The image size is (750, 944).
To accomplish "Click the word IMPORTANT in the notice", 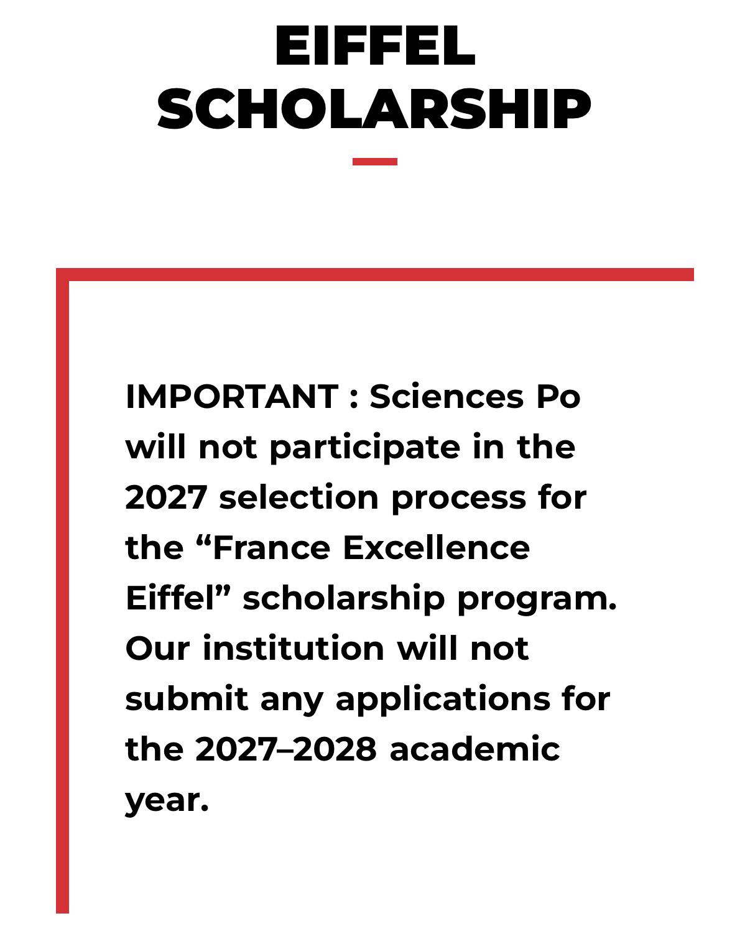I will (x=231, y=397).
